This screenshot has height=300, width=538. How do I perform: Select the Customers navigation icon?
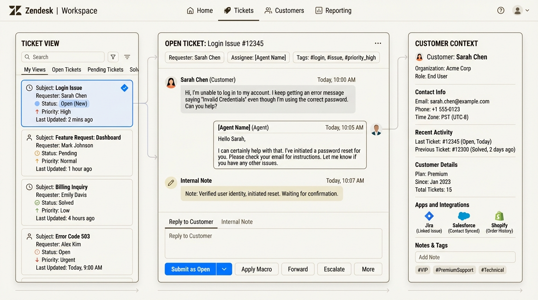(x=268, y=10)
